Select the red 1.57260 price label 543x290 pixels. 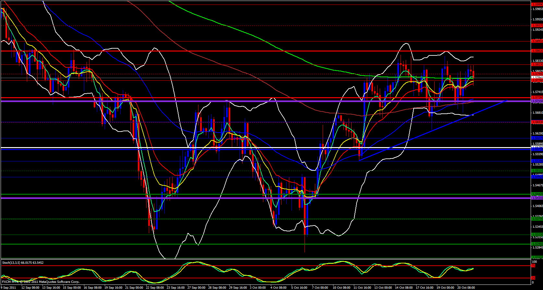537,97
